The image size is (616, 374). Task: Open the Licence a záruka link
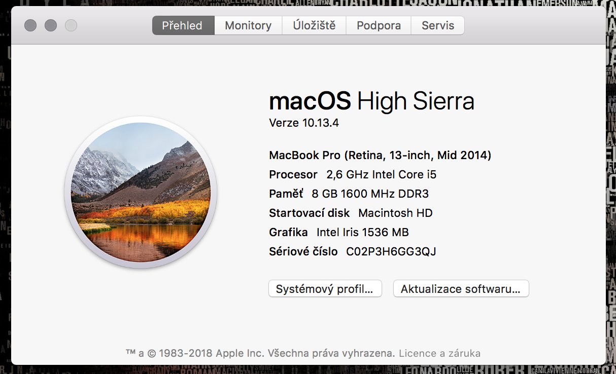[439, 353]
